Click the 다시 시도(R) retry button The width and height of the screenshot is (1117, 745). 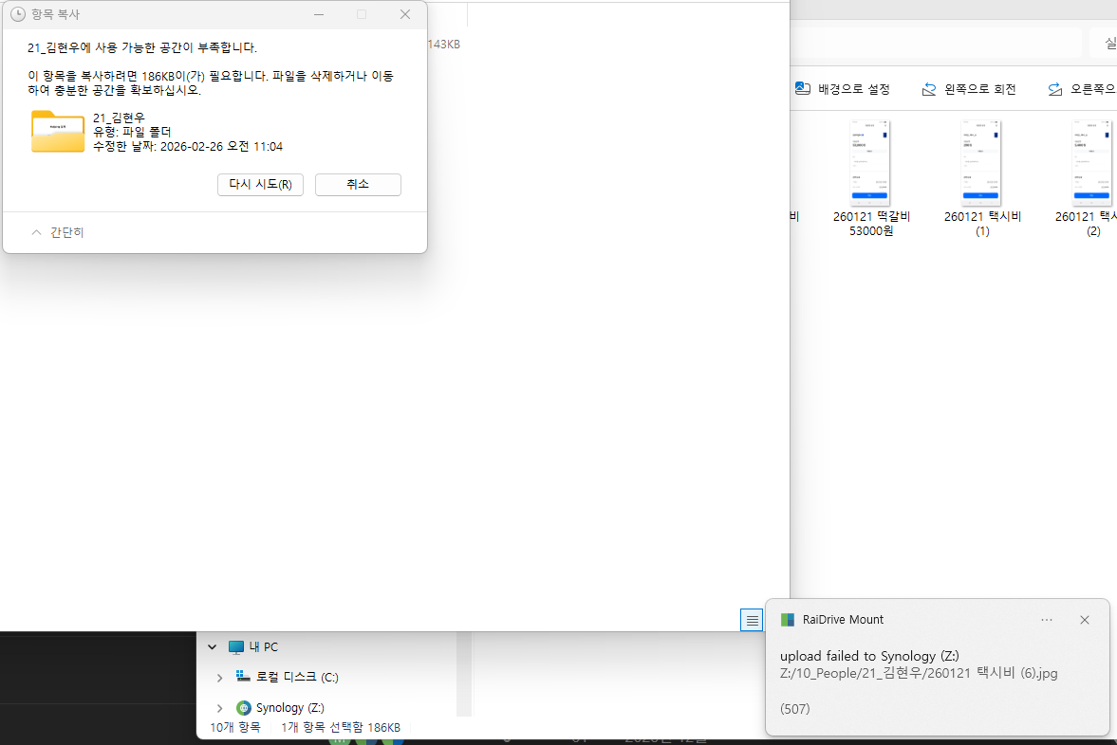pos(260,184)
